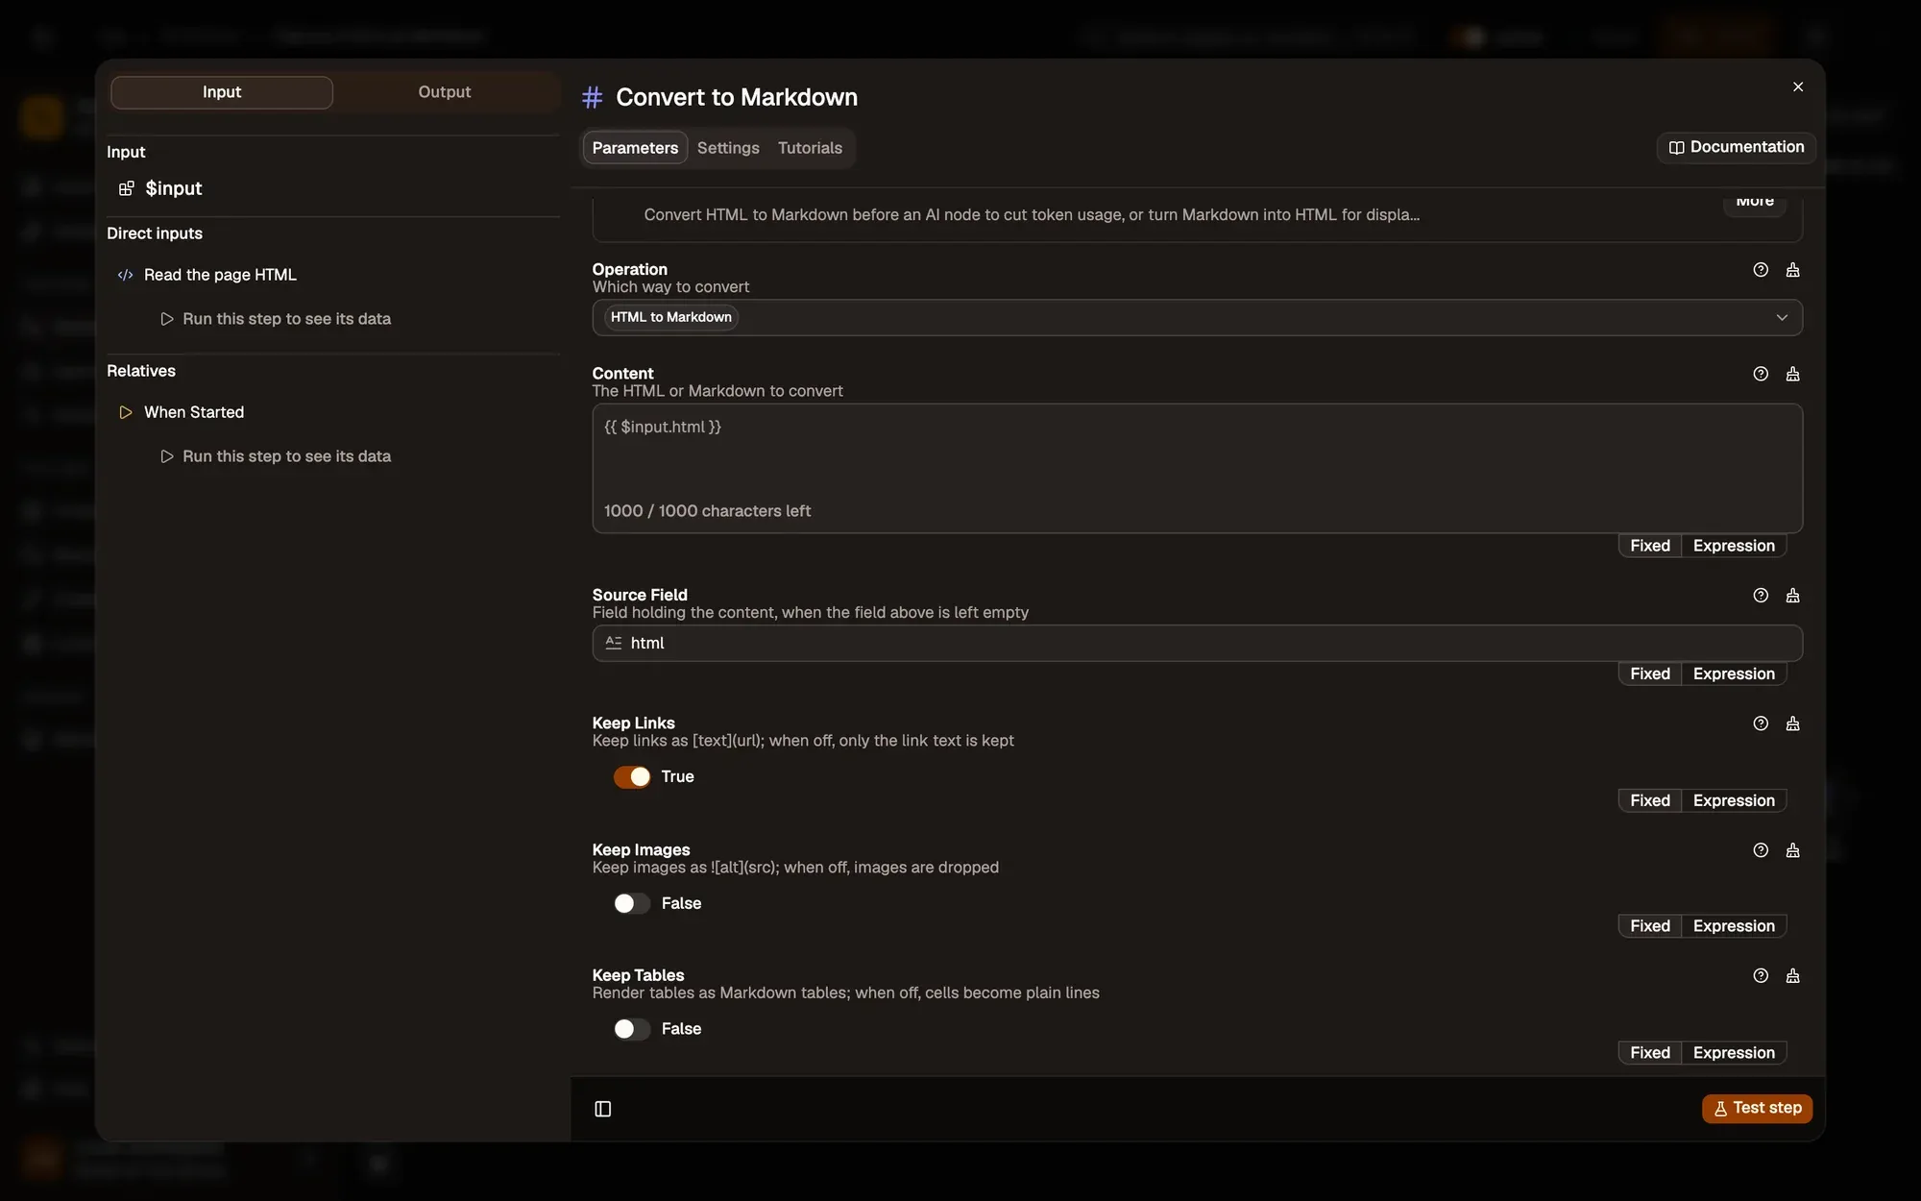Screen dimensions: 1921x1201
Task: Select the Input panel tab
Action: coord(222,92)
